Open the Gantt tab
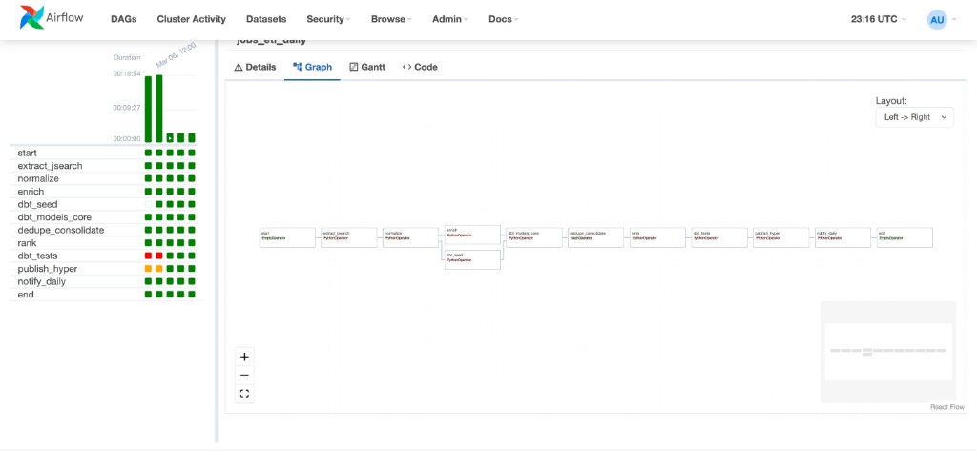977x451 pixels. click(367, 68)
